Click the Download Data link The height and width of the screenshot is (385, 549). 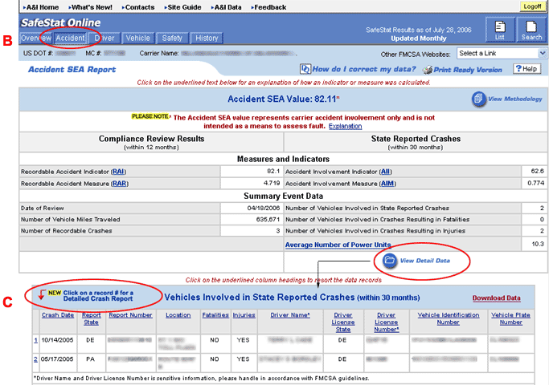pyautogui.click(x=496, y=298)
